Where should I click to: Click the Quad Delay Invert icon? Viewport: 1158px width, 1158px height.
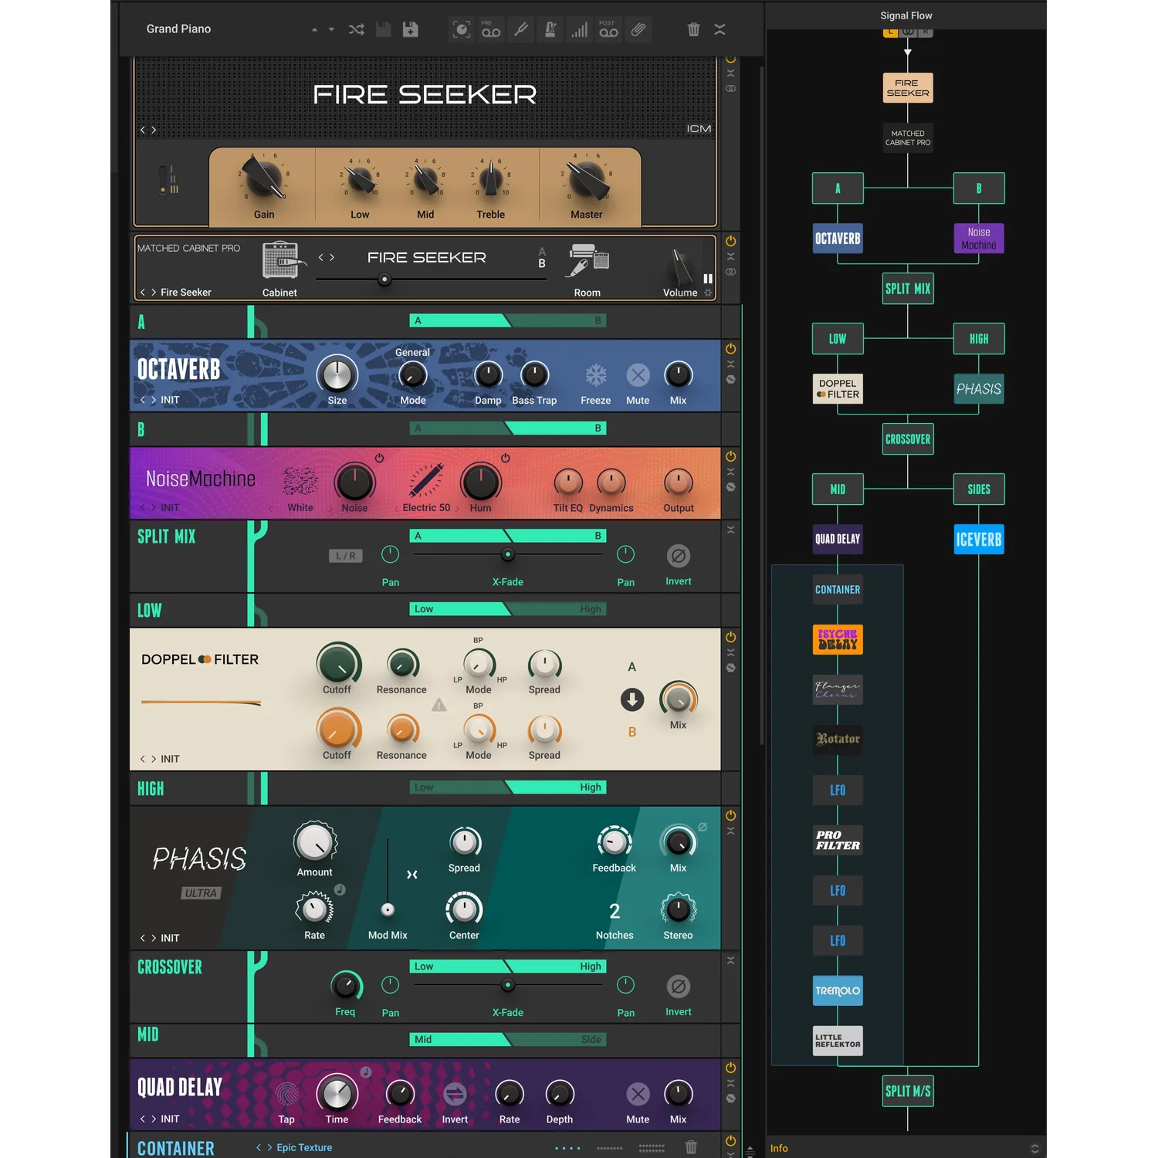[455, 1094]
